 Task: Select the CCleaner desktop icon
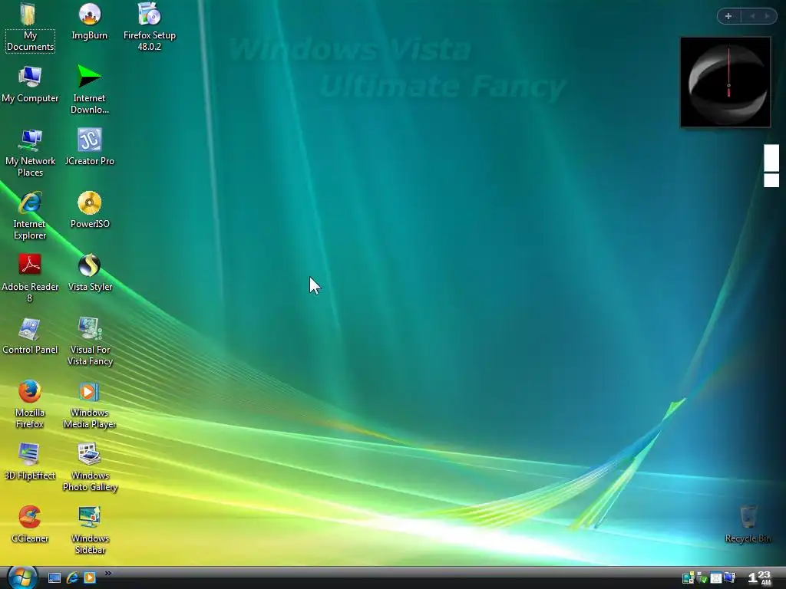tap(30, 525)
